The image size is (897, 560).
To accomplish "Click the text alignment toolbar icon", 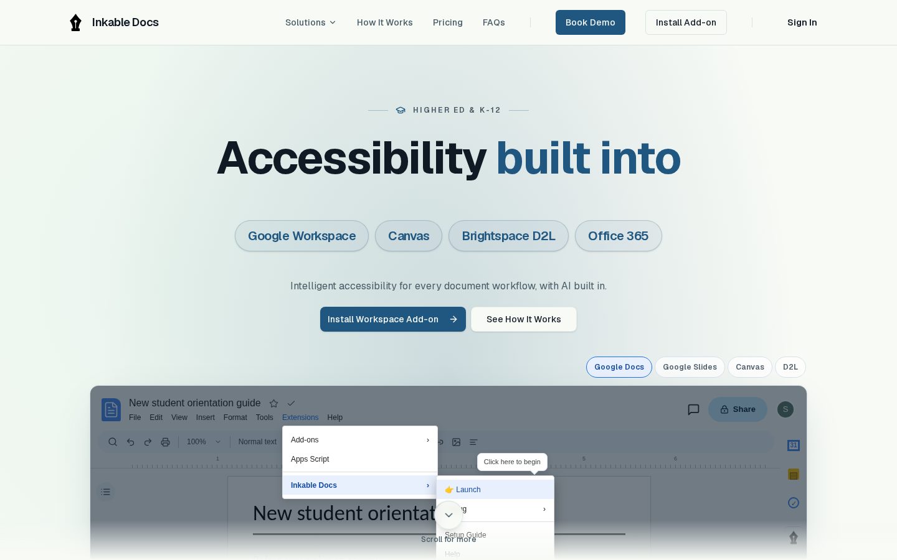I will [x=473, y=442].
